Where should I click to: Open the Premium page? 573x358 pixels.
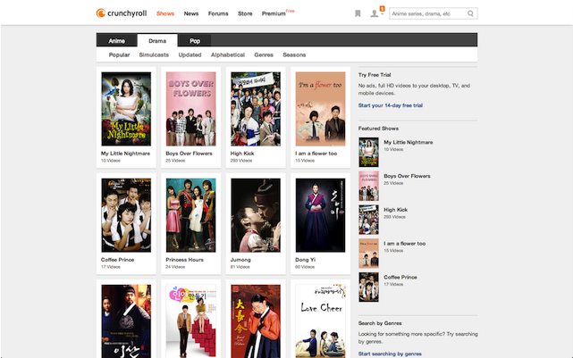pyautogui.click(x=274, y=13)
